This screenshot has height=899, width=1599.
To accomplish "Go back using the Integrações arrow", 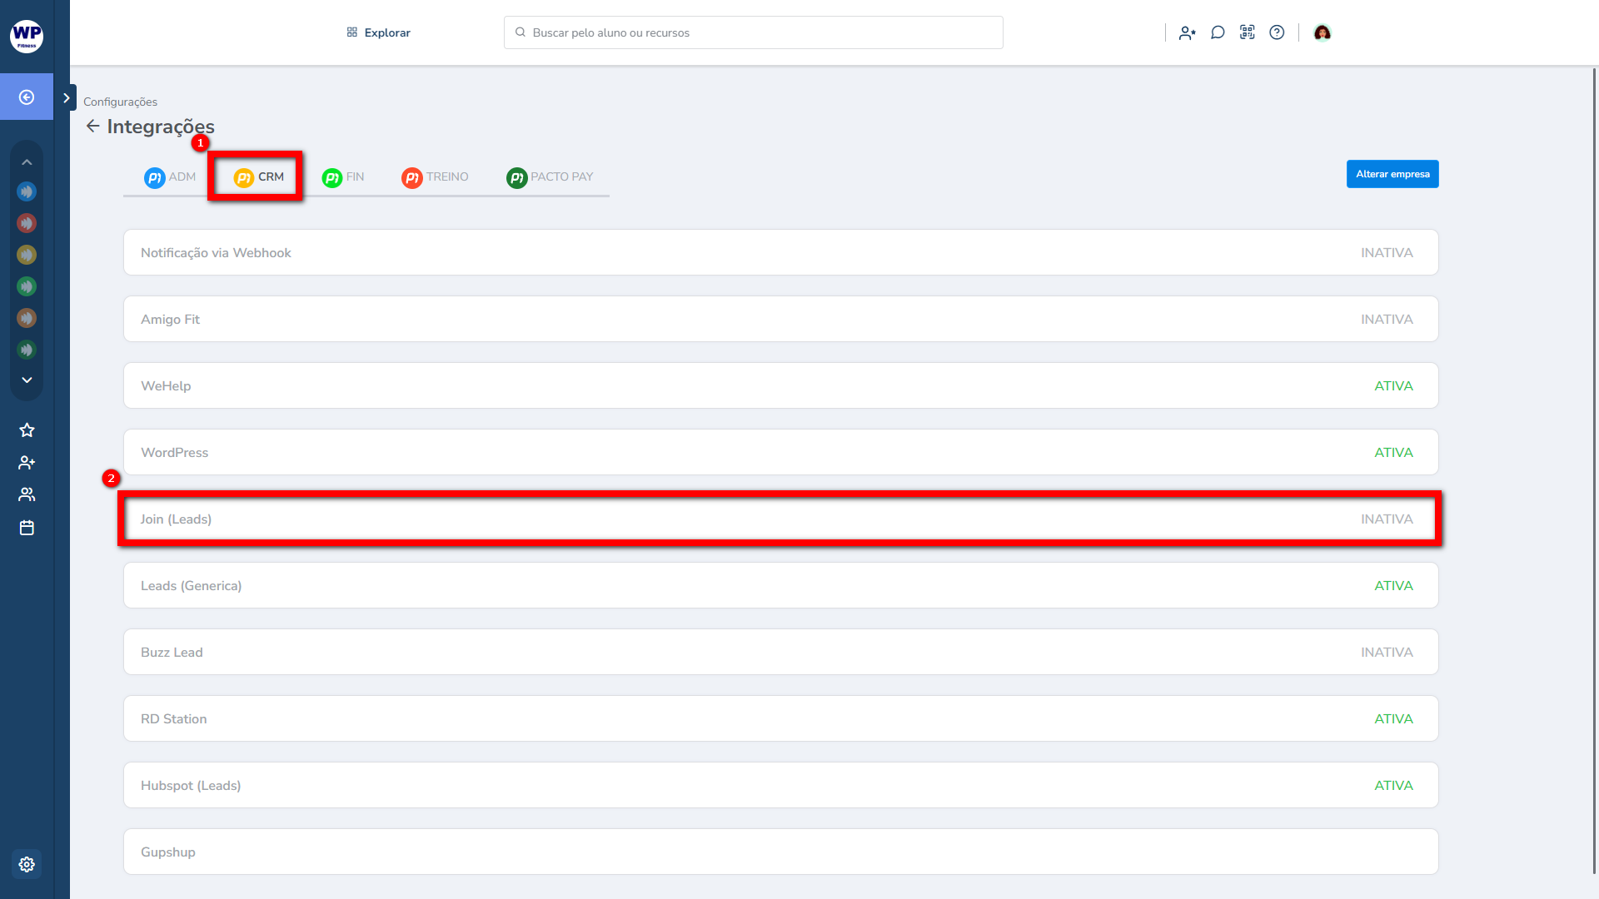I will (x=92, y=127).
